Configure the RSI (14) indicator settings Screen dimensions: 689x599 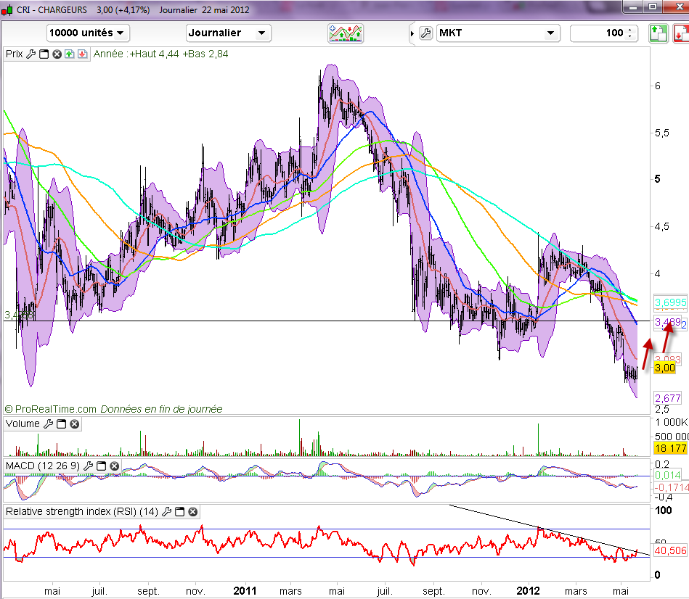point(167,512)
